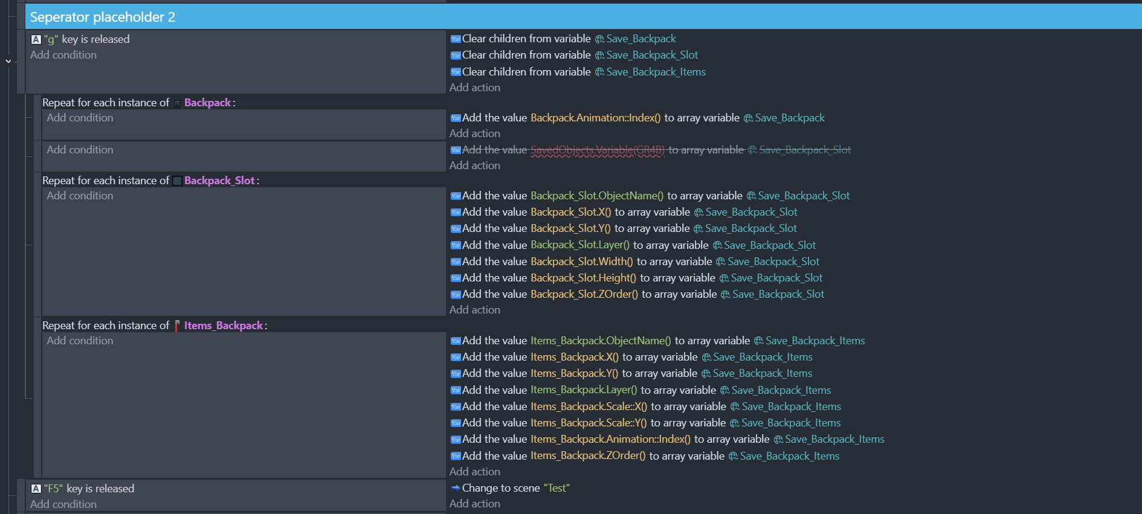Image resolution: width=1142 pixels, height=514 pixels.
Task: Edit the Items_Backpack.Scale::X() expression
Action: pyautogui.click(x=589, y=406)
